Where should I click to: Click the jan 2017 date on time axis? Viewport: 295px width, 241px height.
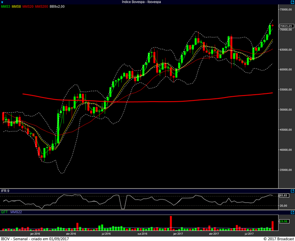pos(177,233)
